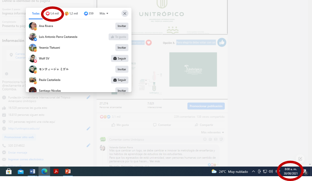Click Compartir on the post
Screen dimensions: 312x181
204,125
